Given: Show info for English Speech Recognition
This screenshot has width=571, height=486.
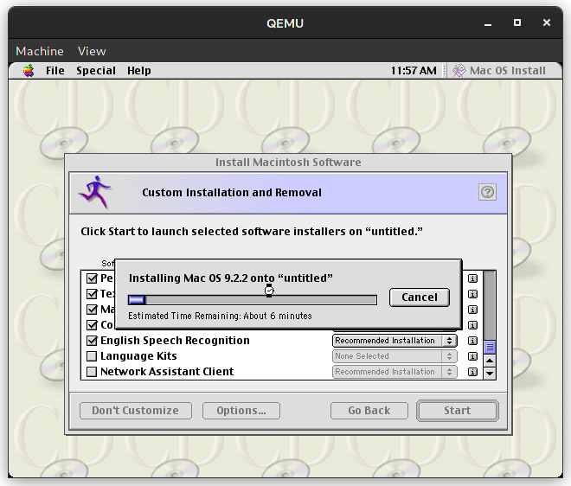Looking at the screenshot, I should [472, 341].
